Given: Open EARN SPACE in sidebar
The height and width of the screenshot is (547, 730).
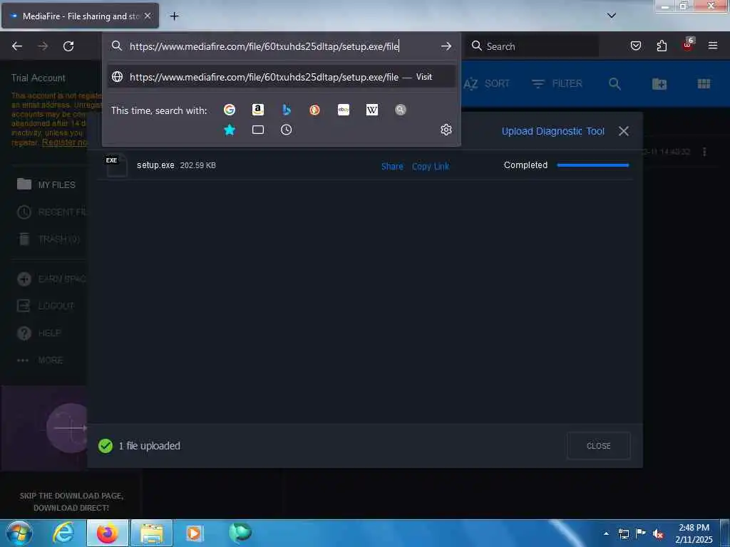Looking at the screenshot, I should point(51,279).
